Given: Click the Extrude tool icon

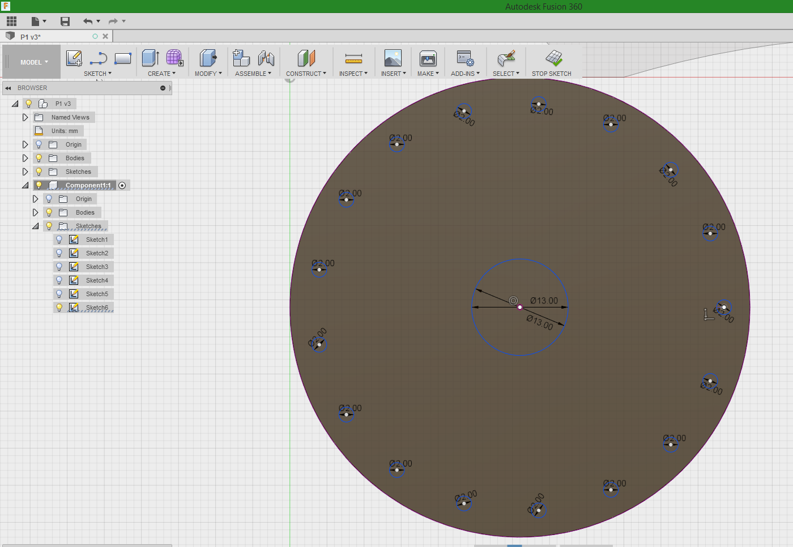Looking at the screenshot, I should 151,58.
